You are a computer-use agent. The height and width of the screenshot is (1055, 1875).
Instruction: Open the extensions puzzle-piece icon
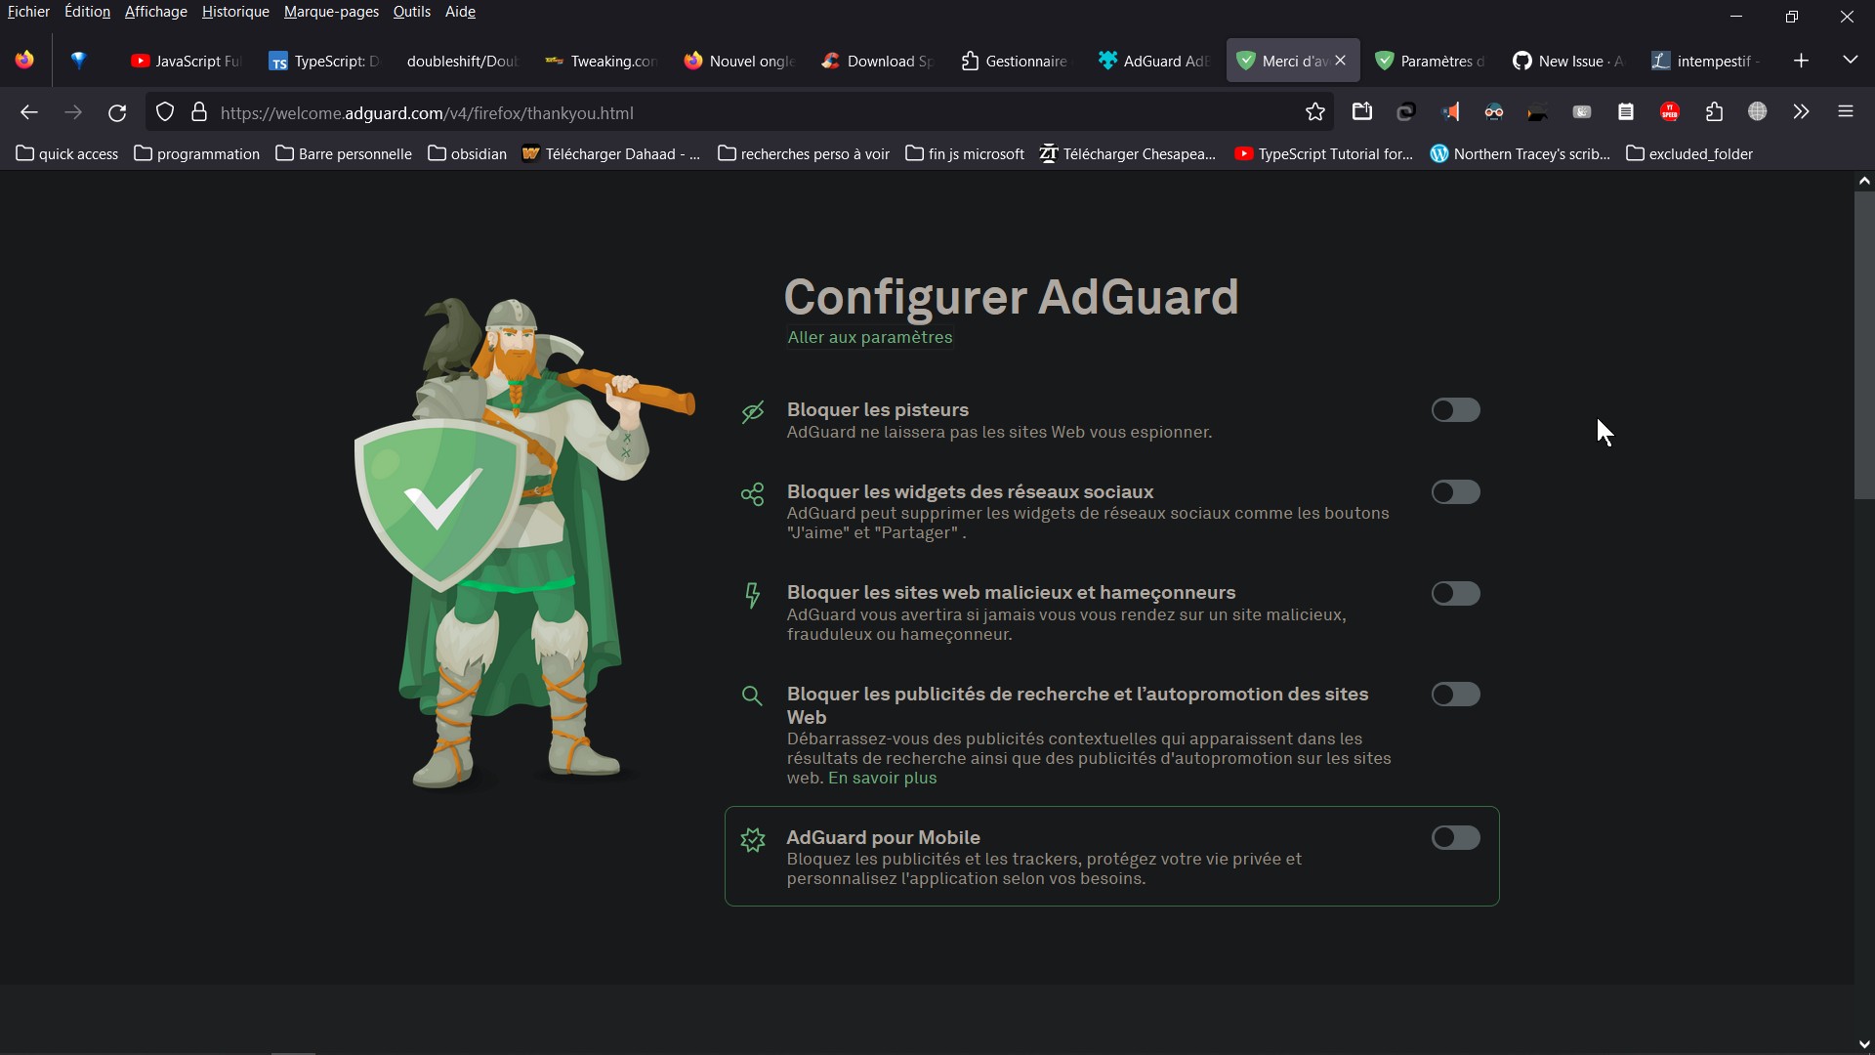point(1715,111)
